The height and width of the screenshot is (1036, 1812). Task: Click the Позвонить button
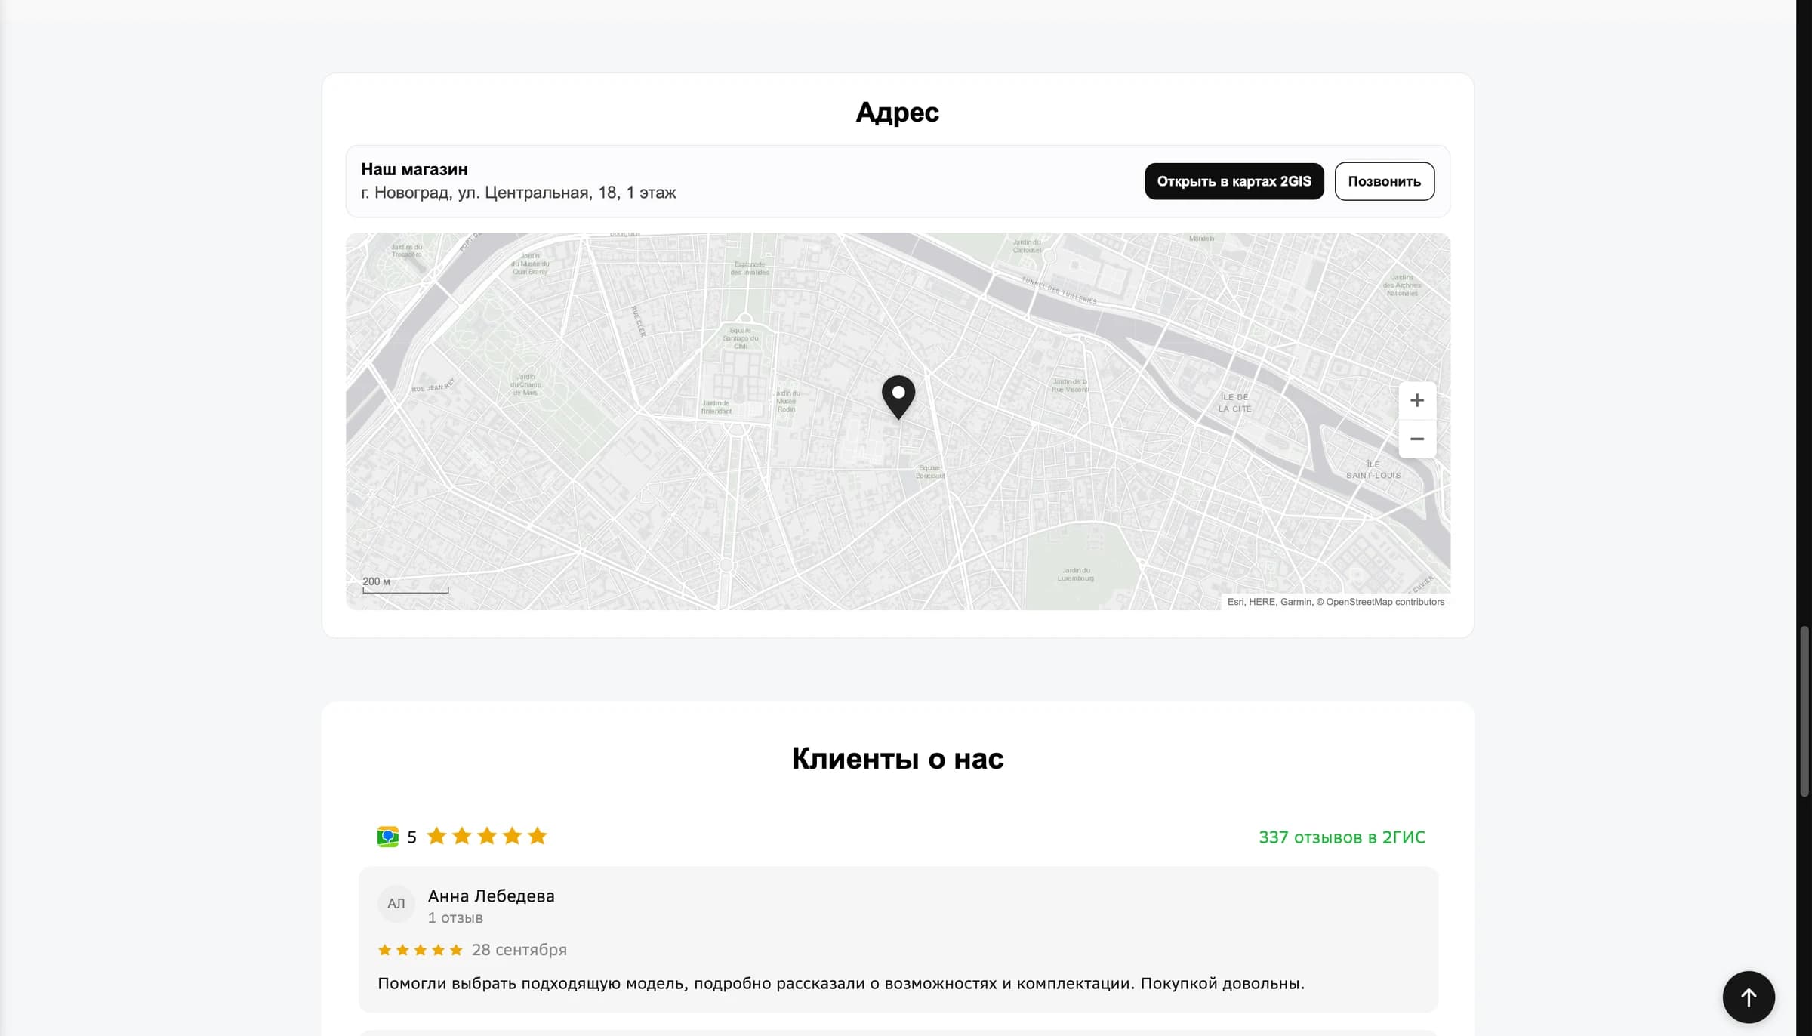(1384, 181)
